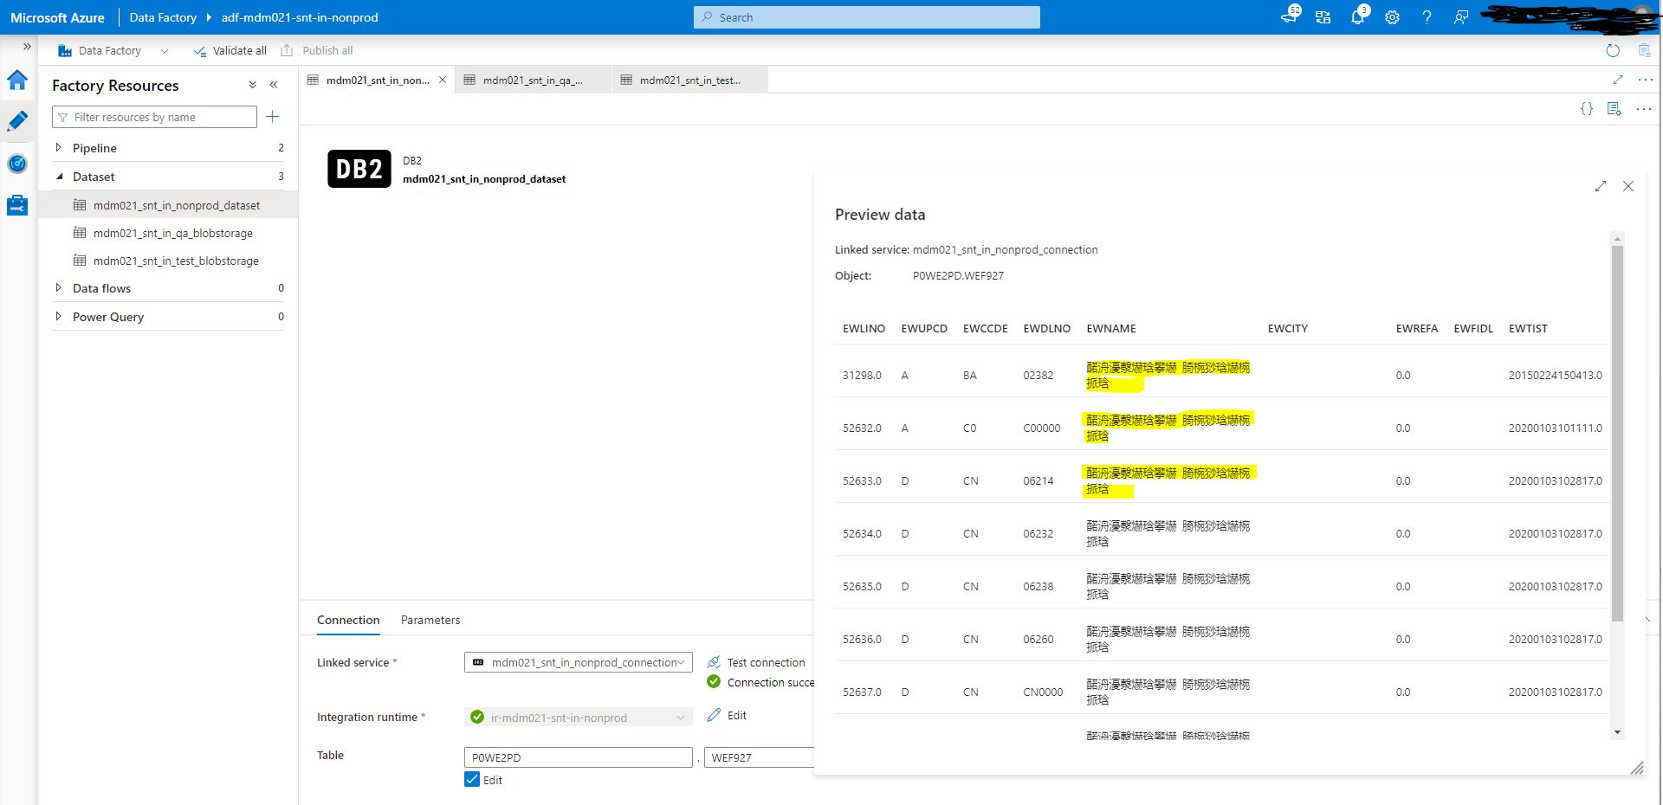Viewport: 1663px width, 805px height.
Task: Expand the editor canvas with arrows icon
Action: (x=1618, y=80)
